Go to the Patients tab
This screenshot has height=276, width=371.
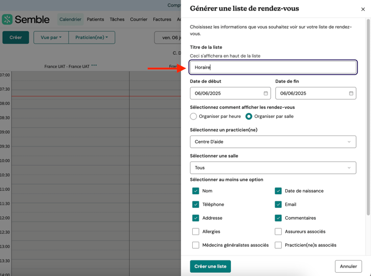coord(95,19)
